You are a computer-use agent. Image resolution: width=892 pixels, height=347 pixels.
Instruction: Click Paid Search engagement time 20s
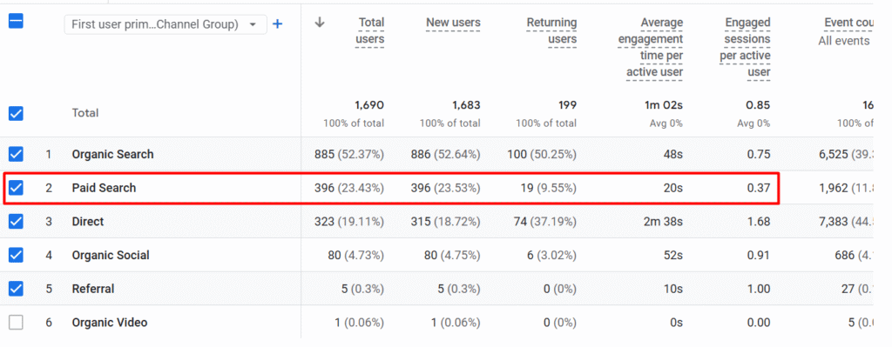(x=673, y=188)
